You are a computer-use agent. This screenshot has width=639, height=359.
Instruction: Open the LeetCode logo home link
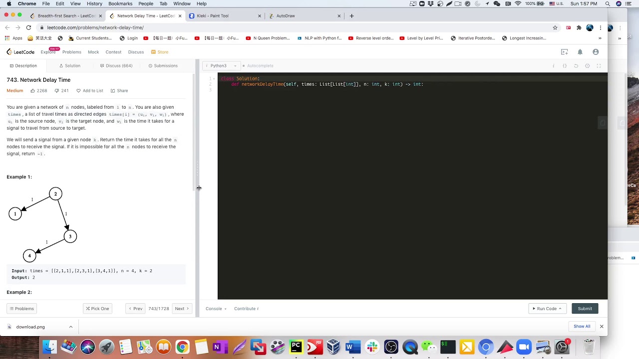20,52
